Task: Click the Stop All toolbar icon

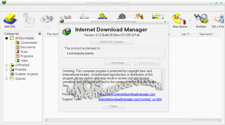Action: click(x=65, y=17)
